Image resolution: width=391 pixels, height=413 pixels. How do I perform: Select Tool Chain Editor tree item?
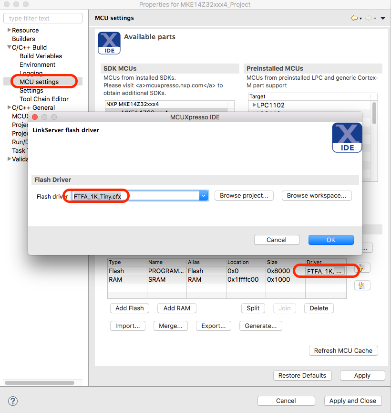click(x=44, y=99)
